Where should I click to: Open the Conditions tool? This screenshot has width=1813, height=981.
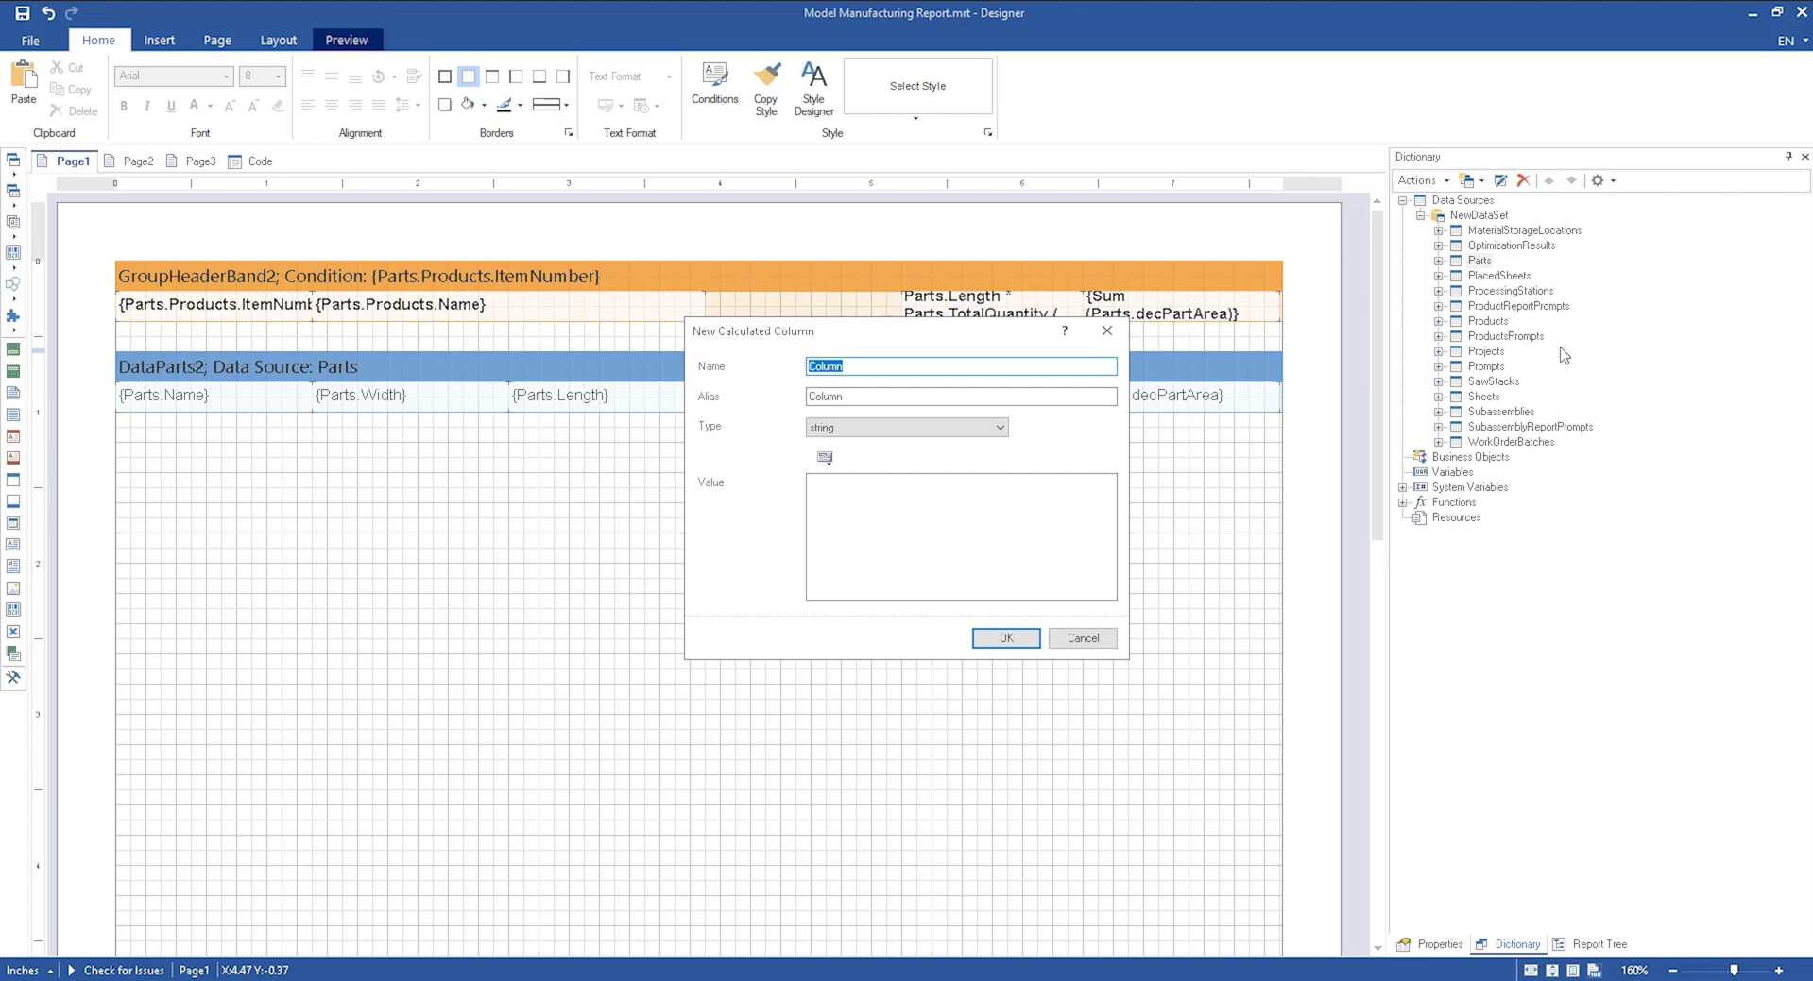pyautogui.click(x=714, y=87)
